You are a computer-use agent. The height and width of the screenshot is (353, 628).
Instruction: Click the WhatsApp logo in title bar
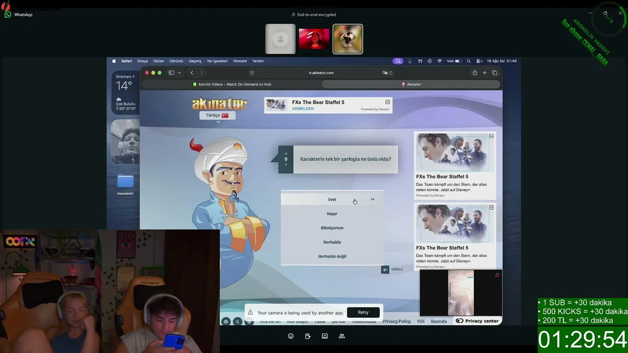pos(7,15)
